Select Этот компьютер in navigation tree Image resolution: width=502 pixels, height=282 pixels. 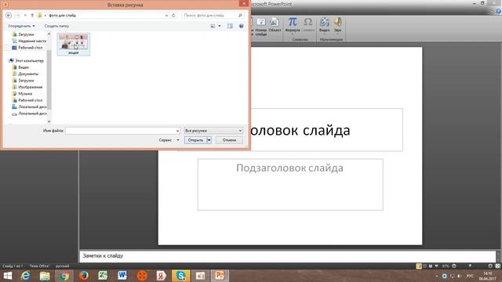26,60
